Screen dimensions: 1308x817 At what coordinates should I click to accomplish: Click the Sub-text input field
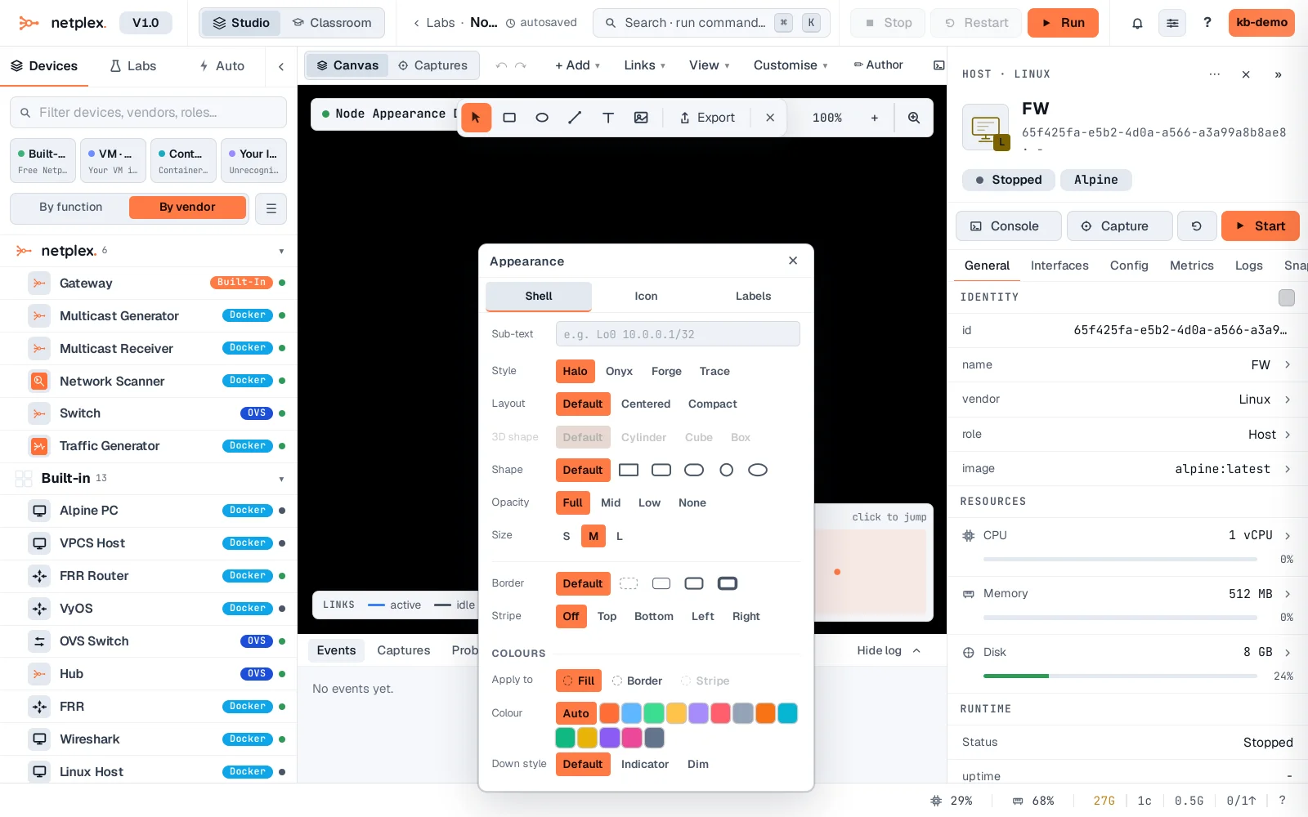point(678,334)
